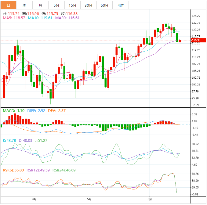Choose the 60分 interval tab
The image size is (207, 205).
pyautogui.click(x=104, y=5)
